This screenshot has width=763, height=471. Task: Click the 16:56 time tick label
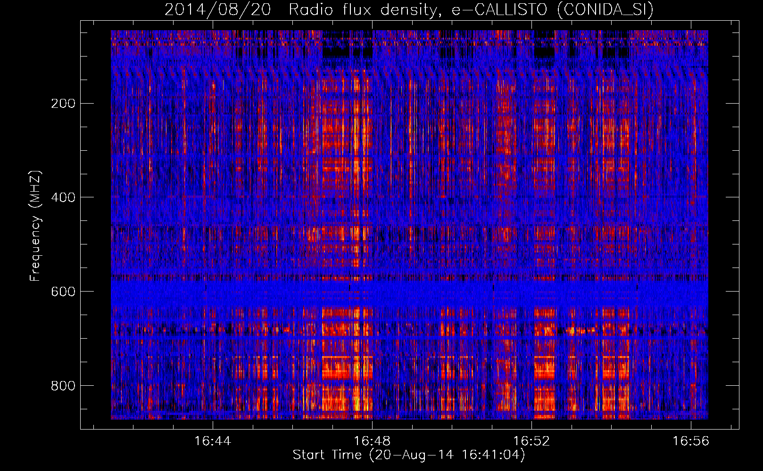coord(691,441)
